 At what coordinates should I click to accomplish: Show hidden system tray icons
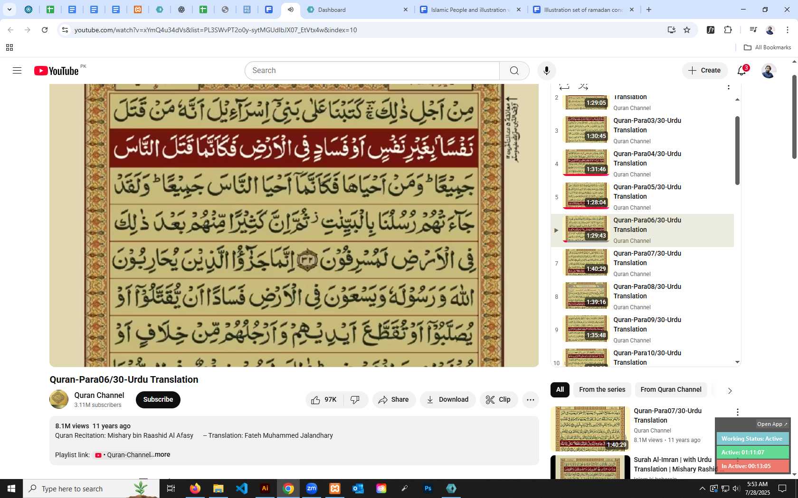(702, 489)
